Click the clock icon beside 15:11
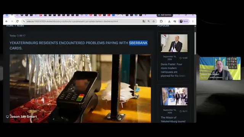This screenshot has height=137, width=244. click(180, 111)
